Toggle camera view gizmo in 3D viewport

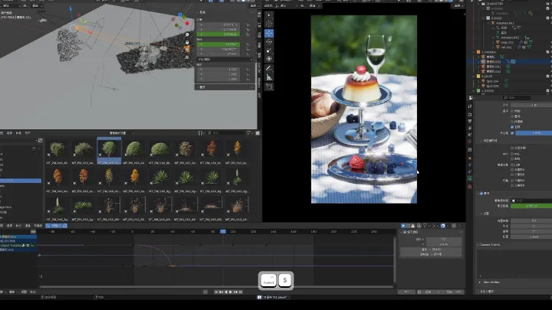pyautogui.click(x=187, y=50)
